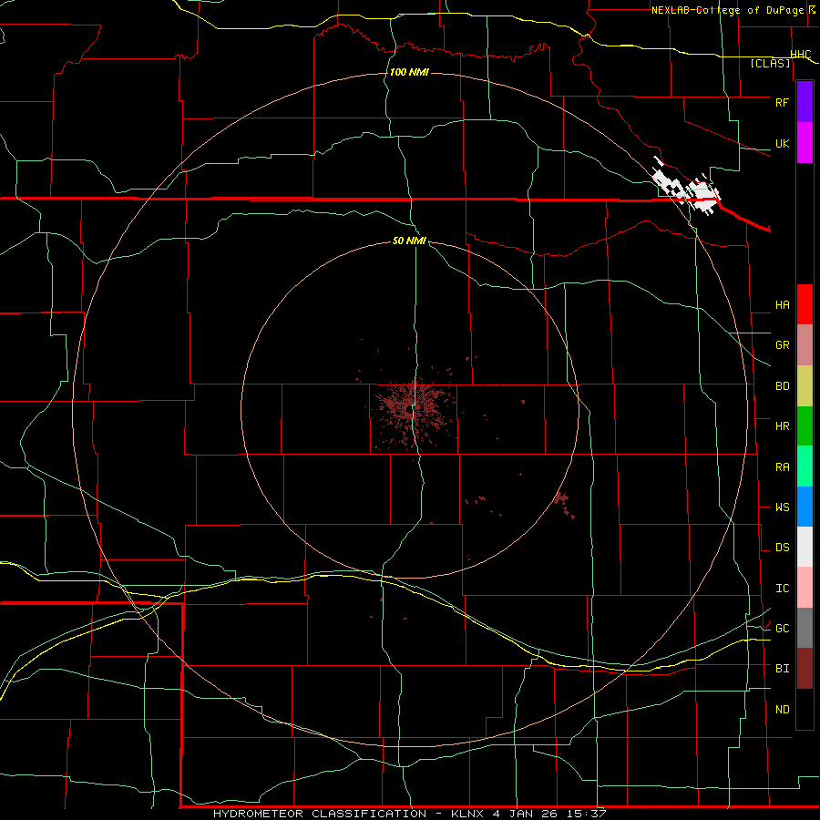Click the IC legend label
Viewport: 820px width, 820px height.
click(782, 588)
